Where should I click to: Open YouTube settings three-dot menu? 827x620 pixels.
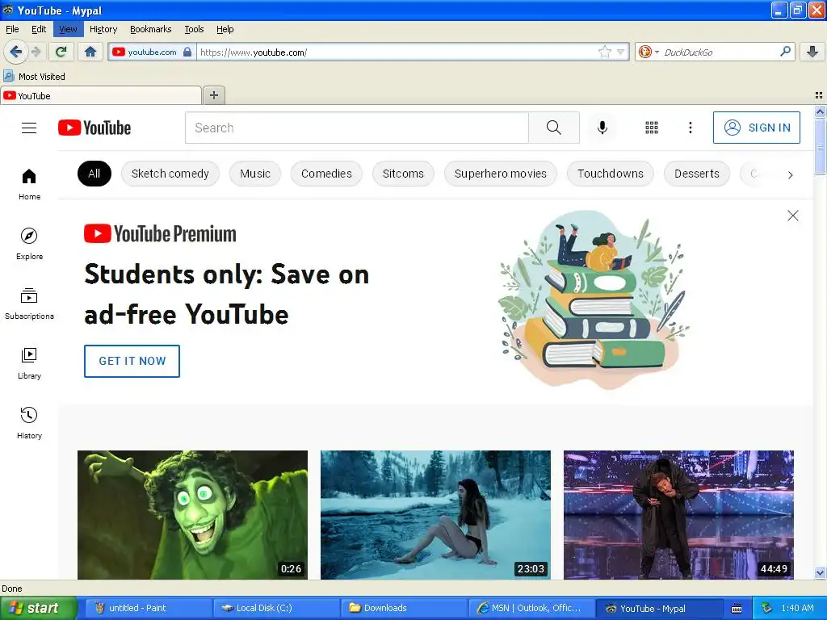[690, 128]
